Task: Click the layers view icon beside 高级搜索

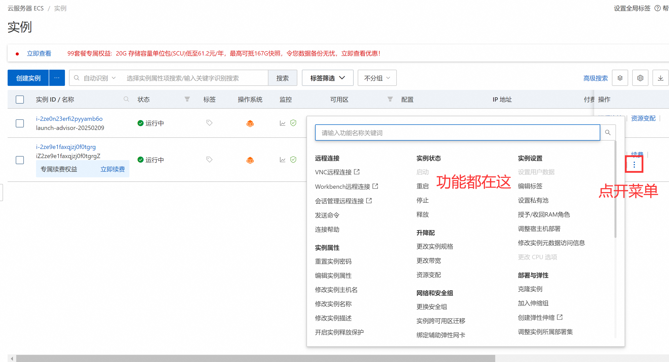Action: pos(620,78)
